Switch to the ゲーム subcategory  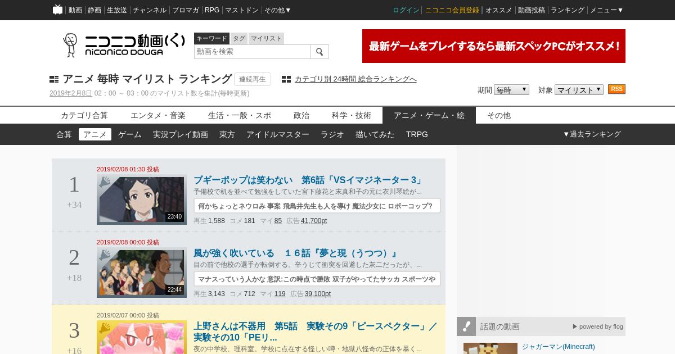(x=130, y=134)
